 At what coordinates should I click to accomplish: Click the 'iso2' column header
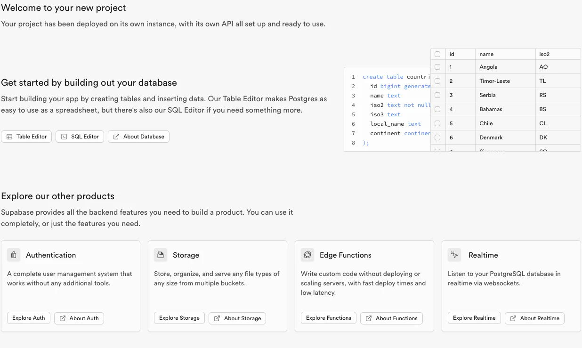click(x=558, y=54)
